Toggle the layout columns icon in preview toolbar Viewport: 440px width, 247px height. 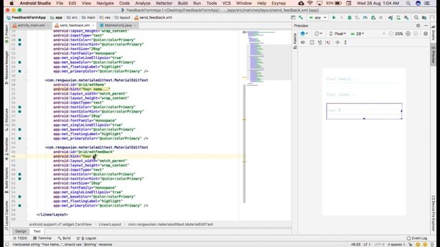click(x=311, y=43)
